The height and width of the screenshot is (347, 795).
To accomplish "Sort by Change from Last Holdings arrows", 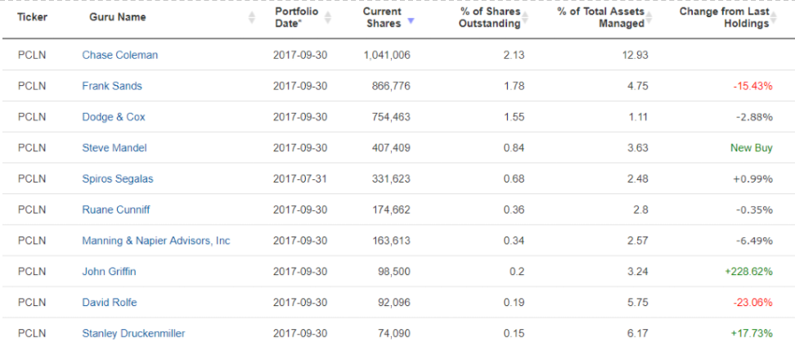I will tap(774, 17).
